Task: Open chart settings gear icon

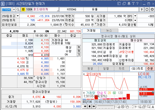Action: click(x=123, y=107)
